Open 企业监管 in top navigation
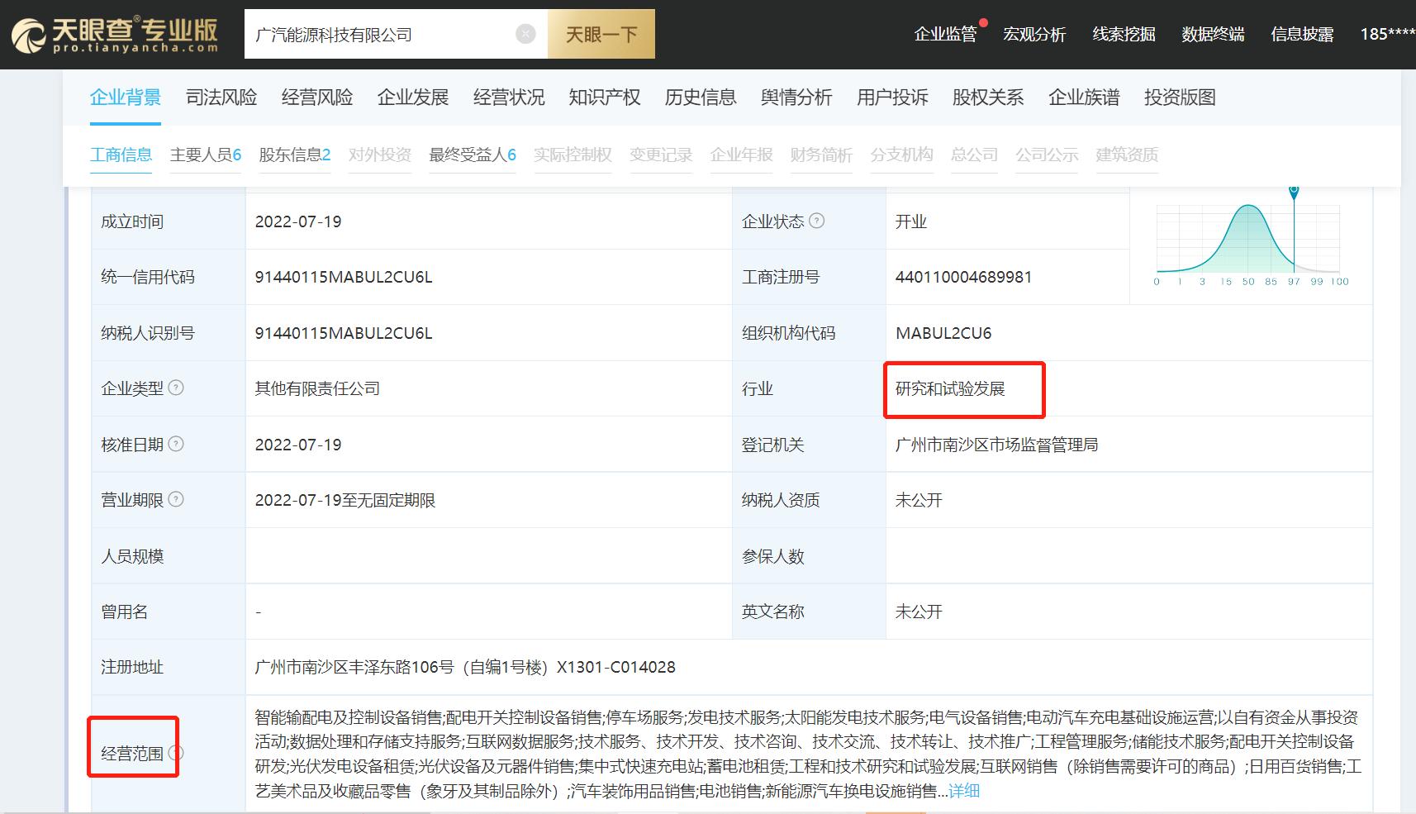 click(945, 34)
